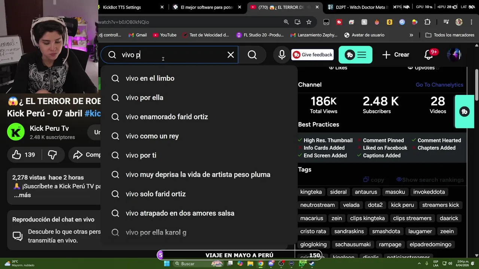479x269 pixels.
Task: Select suggestion vivo como un rey
Action: point(199,136)
